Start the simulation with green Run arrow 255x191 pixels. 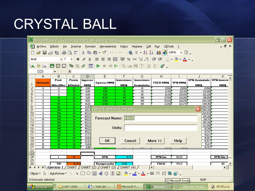[x=98, y=66]
